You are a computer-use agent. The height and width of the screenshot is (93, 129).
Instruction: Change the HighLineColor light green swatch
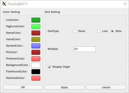(x=36, y=27)
